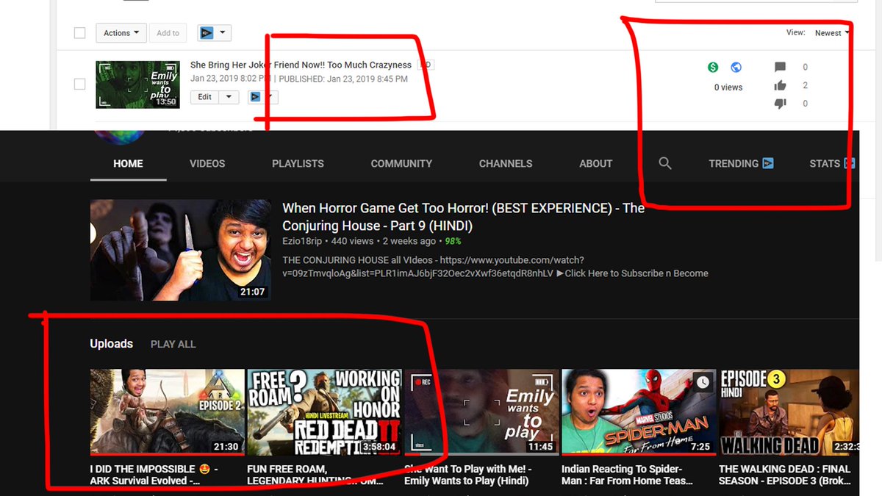
Task: Open 'THE WALKING DEAD : FINAL SEASON' title
Action: [785, 475]
